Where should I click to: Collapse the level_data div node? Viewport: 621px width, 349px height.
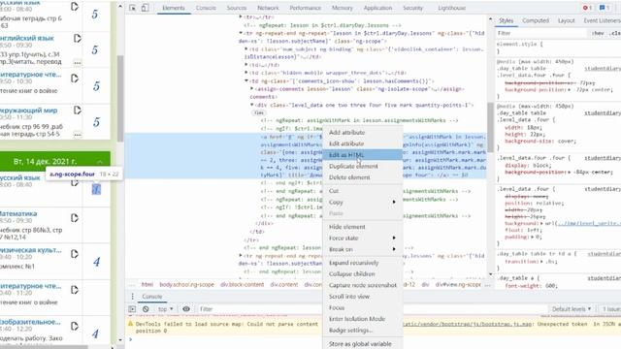click(252, 105)
